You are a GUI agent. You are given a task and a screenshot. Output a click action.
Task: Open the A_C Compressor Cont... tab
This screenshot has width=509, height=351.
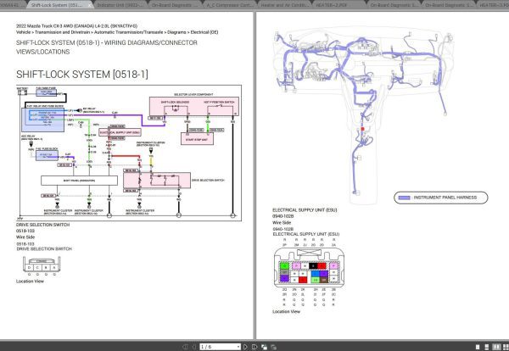tap(231, 5)
